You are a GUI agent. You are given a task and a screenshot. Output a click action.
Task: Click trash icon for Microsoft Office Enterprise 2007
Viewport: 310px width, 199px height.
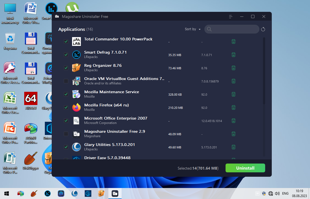pyautogui.click(x=234, y=121)
